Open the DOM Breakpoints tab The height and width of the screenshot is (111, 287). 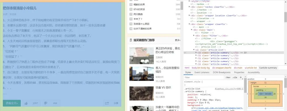pyautogui.click(x=222, y=73)
